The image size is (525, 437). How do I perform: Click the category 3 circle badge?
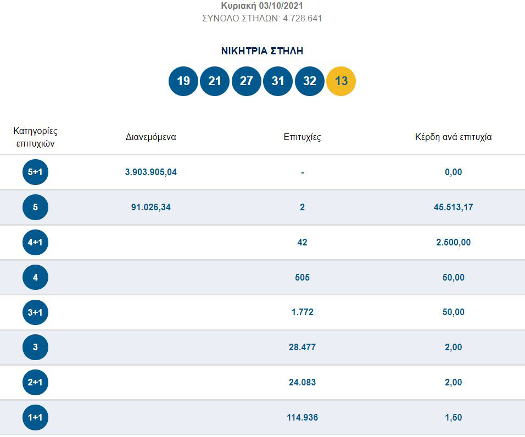[x=35, y=347]
